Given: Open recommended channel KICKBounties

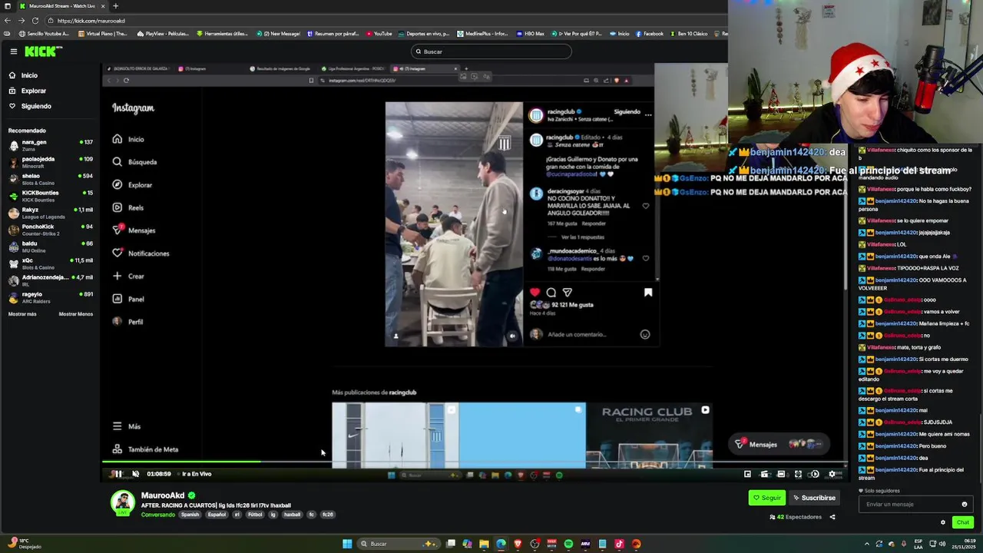Looking at the screenshot, I should tap(51, 194).
